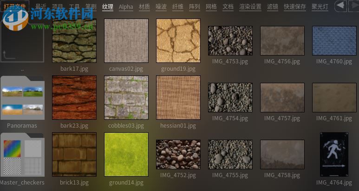Switch to the 噪波 tab
This screenshot has height=191, width=359.
click(x=161, y=7)
